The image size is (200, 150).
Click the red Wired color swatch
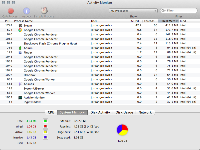click(x=45, y=126)
